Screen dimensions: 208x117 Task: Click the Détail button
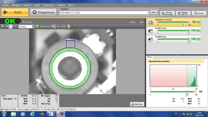point(153,12)
